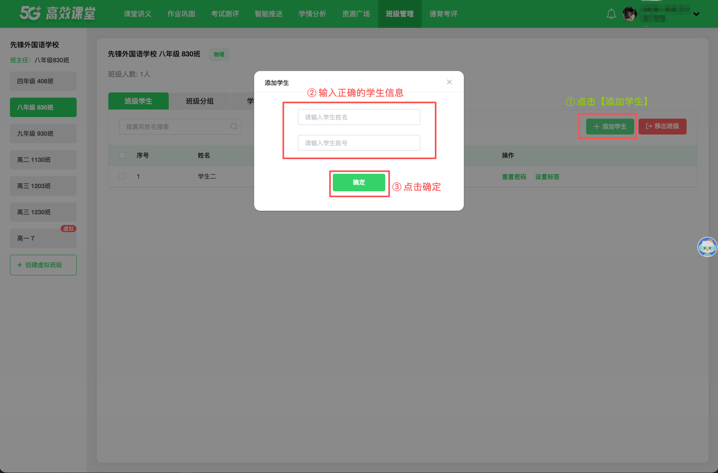The image size is (718, 473).
Task: Click 设置标签 link for 学生二
Action: 547,177
